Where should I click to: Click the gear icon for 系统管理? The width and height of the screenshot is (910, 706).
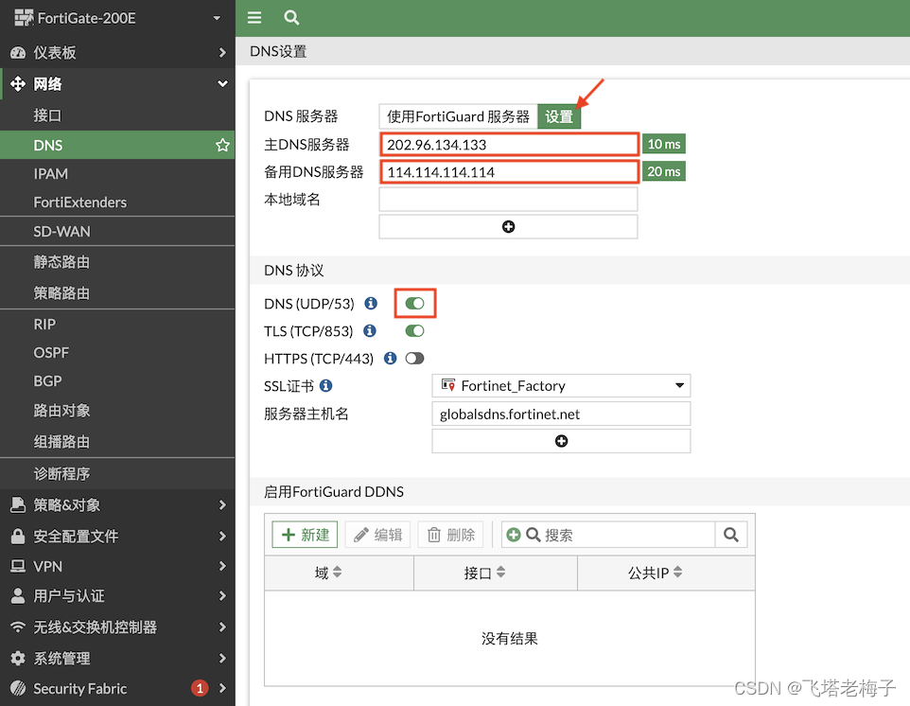click(18, 659)
